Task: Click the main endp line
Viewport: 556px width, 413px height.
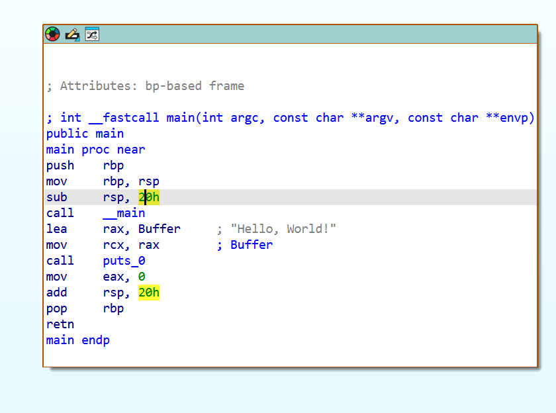Action: 77,340
